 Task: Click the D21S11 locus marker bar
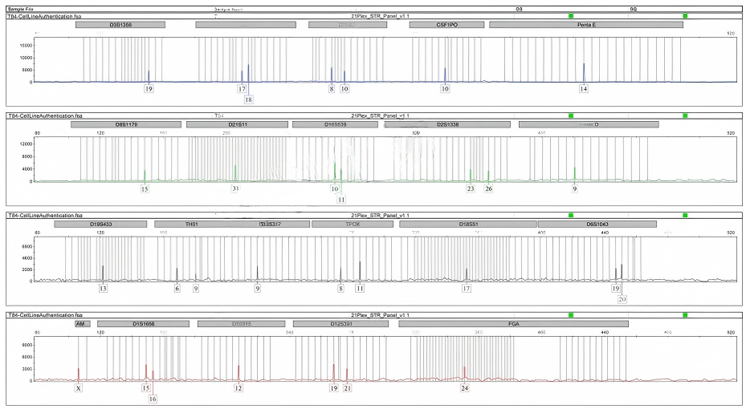[237, 125]
